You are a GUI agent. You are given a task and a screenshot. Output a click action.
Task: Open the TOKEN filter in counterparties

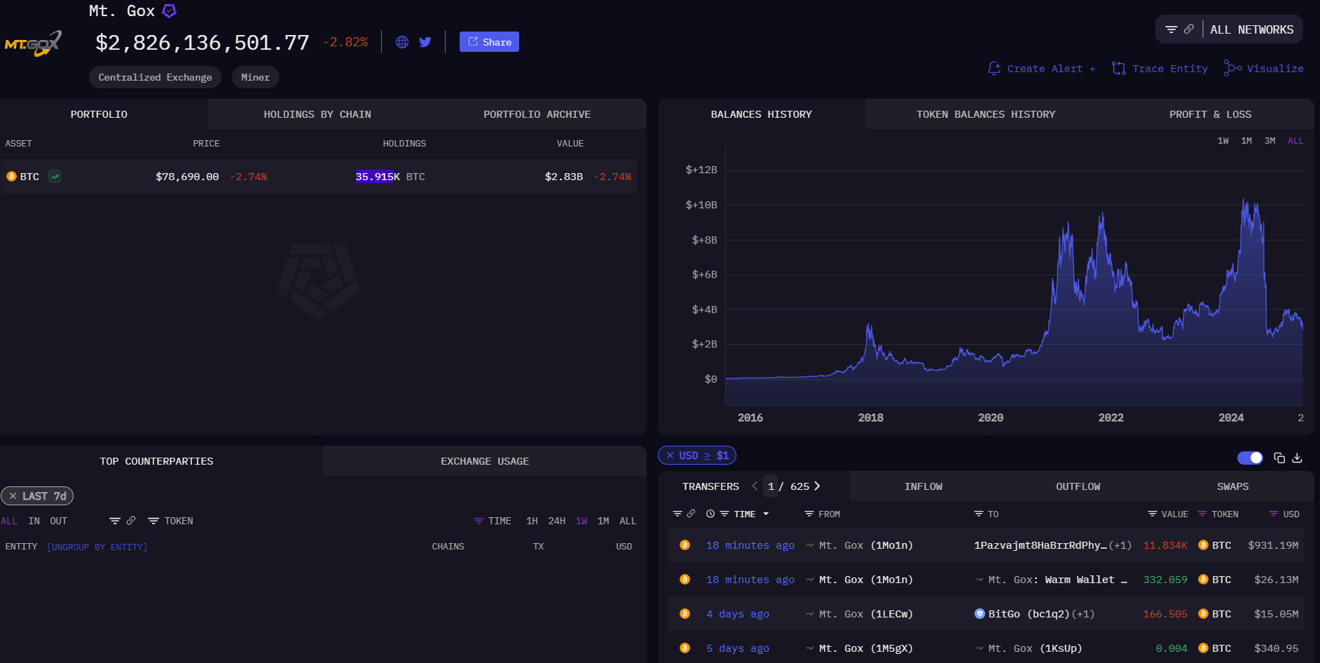[x=170, y=521]
